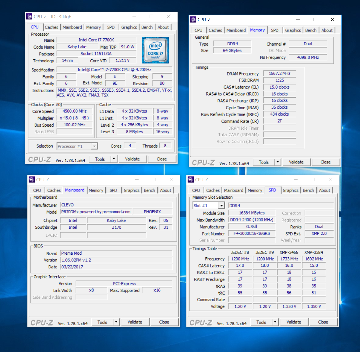Click the Graphic Interface PCI-Express version field
Viewport: 360px width, 352px height.
(x=124, y=284)
